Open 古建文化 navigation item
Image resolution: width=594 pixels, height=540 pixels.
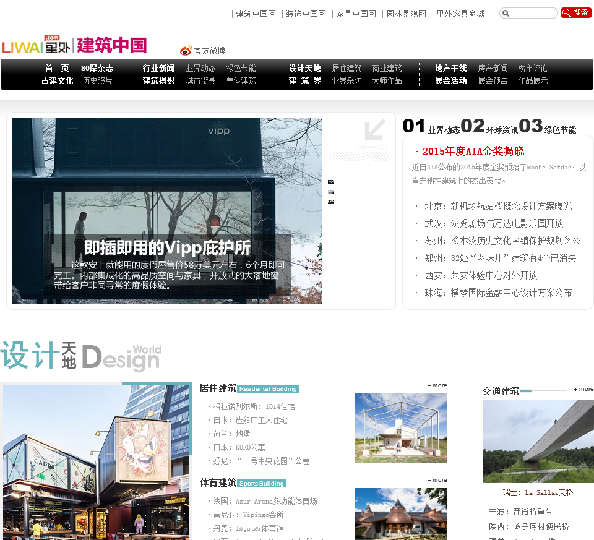[x=57, y=80]
